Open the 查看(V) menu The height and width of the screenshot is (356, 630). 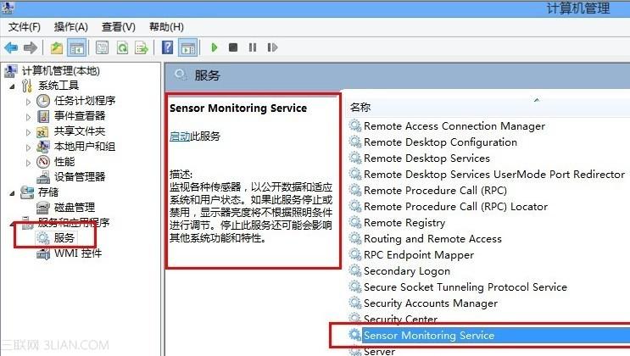tap(118, 27)
